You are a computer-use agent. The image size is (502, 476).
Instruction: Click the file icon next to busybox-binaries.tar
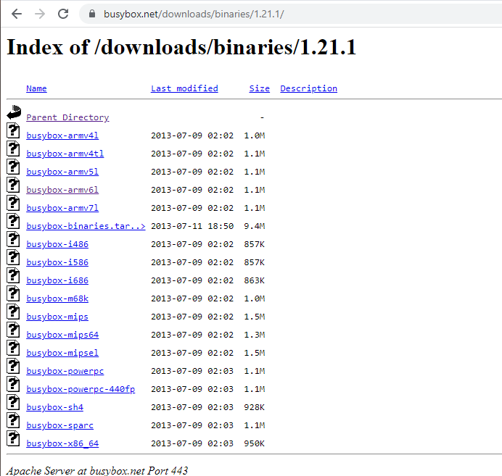pos(14,222)
